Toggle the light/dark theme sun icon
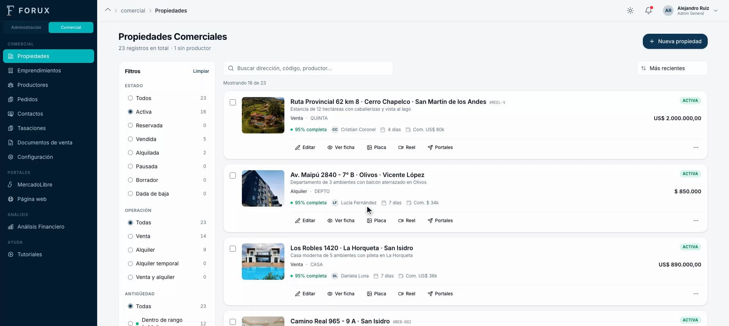Screen dimensions: 729x326 [630, 11]
